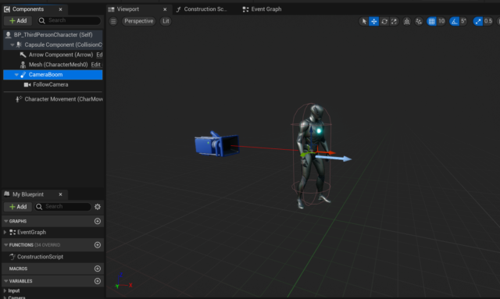Open My Blueprint settings gear
500x299 pixels.
98,207
